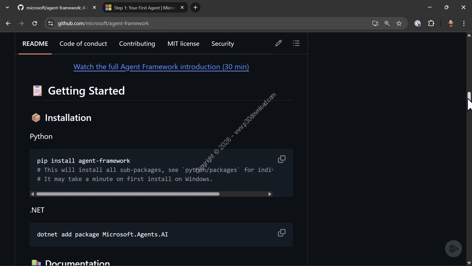Install app icon in address bar

(375, 23)
